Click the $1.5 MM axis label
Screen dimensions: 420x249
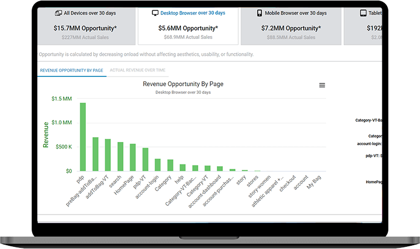pyautogui.click(x=62, y=98)
